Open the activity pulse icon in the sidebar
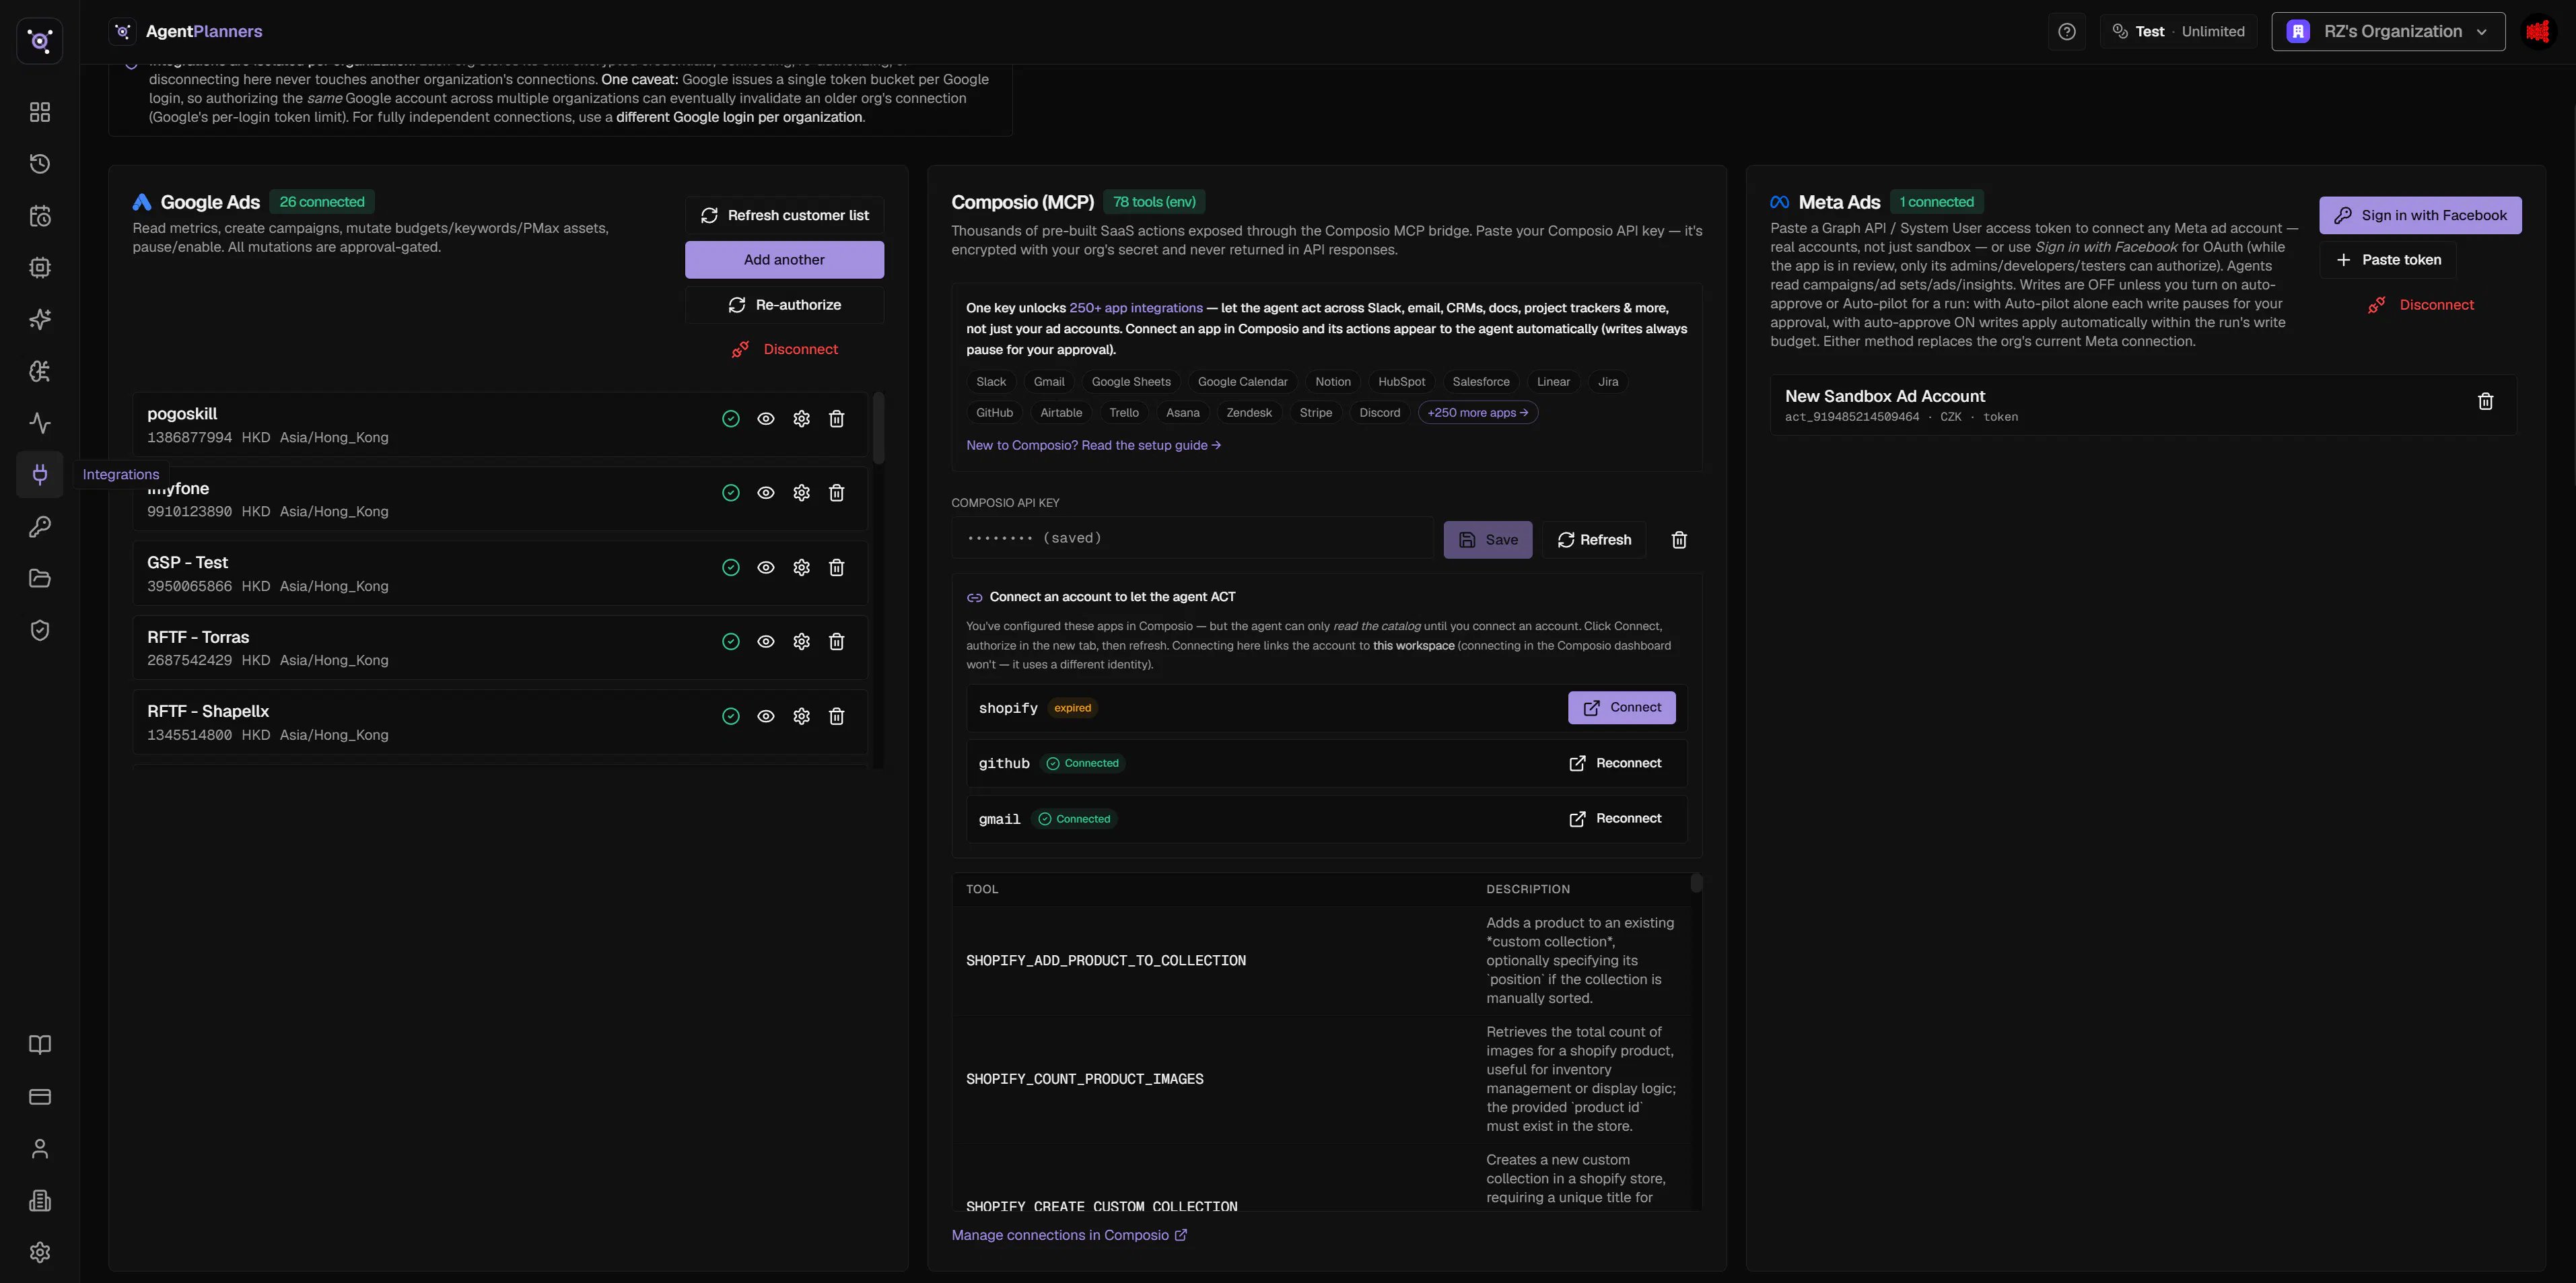2576x1283 pixels. pos(40,423)
